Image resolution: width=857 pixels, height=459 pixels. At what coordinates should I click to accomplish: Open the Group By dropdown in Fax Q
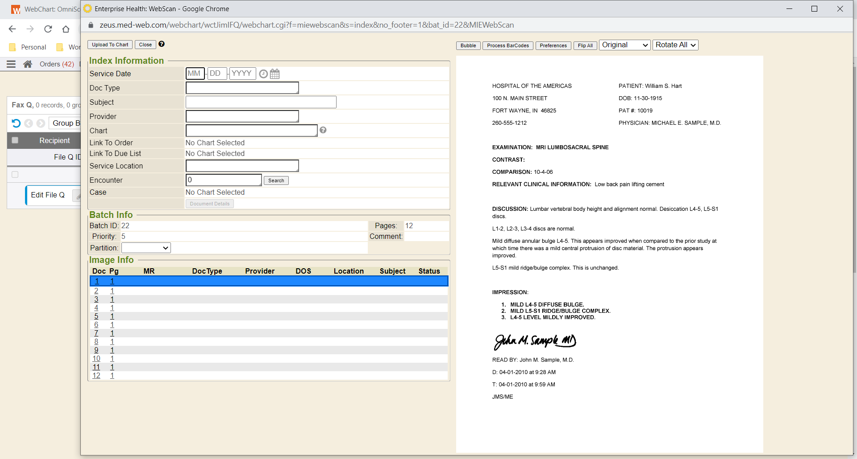point(65,123)
